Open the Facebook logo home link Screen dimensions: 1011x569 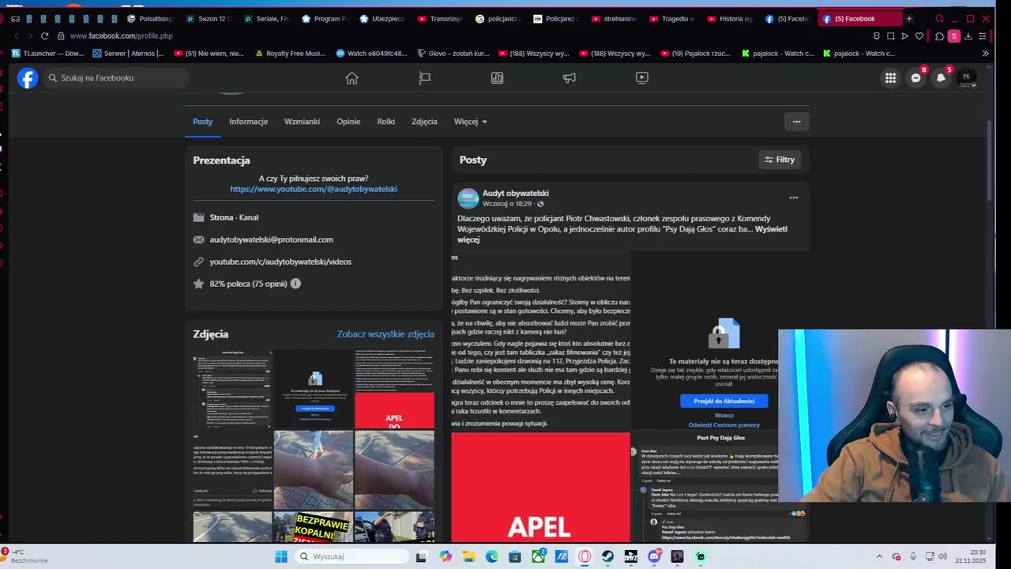(x=28, y=77)
